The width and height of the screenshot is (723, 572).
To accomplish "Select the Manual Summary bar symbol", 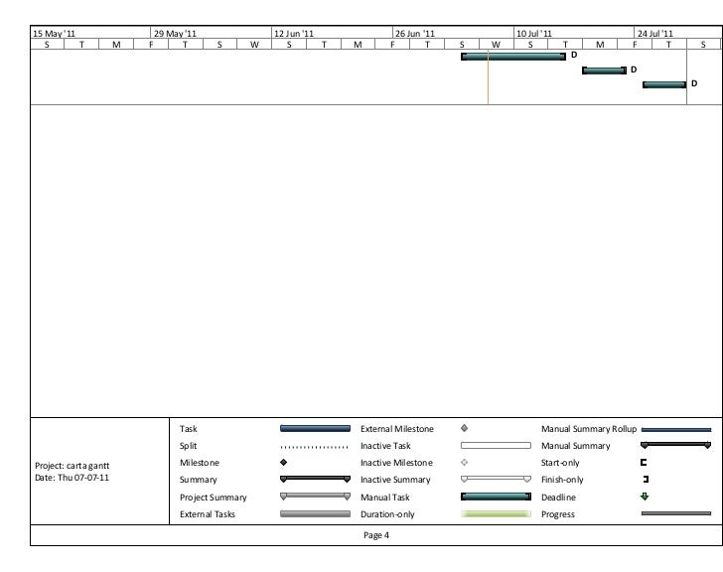I will (676, 445).
